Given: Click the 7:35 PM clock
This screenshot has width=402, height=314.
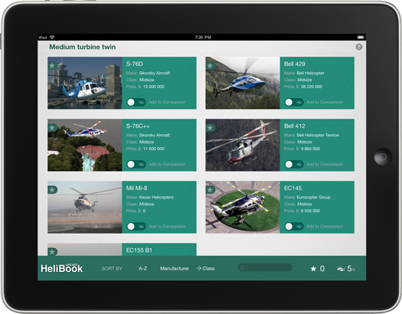Looking at the screenshot, I should click(203, 38).
